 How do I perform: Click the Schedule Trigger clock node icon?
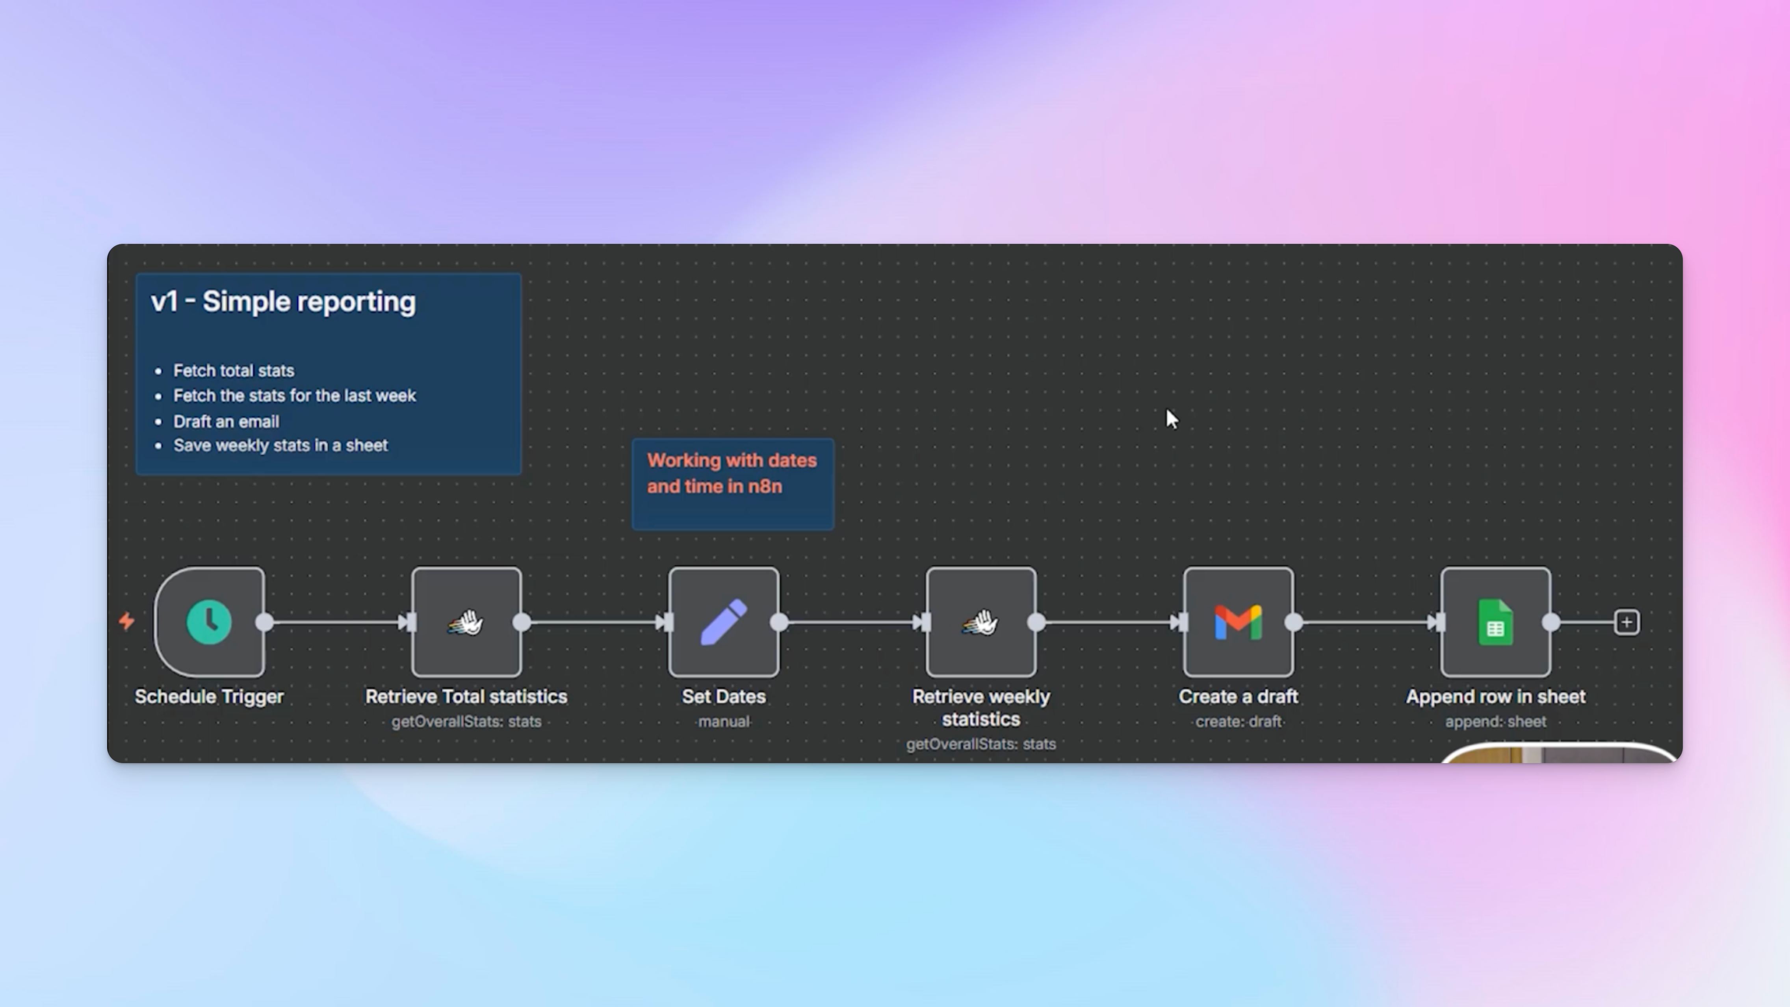pyautogui.click(x=209, y=622)
